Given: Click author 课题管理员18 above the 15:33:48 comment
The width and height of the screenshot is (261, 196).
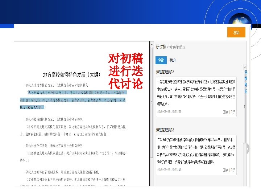Looking at the screenshot, I should [x=165, y=130].
